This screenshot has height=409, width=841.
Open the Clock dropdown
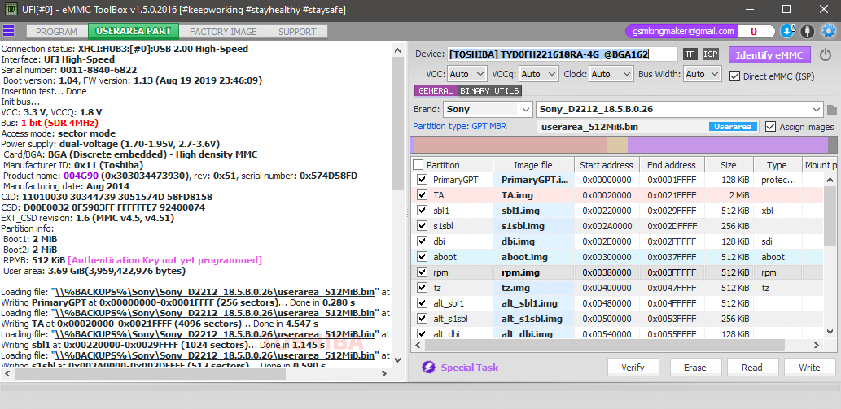click(x=611, y=74)
